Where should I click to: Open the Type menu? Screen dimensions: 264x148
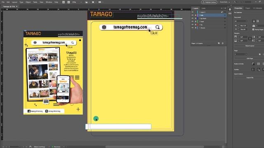tap(21, 2)
